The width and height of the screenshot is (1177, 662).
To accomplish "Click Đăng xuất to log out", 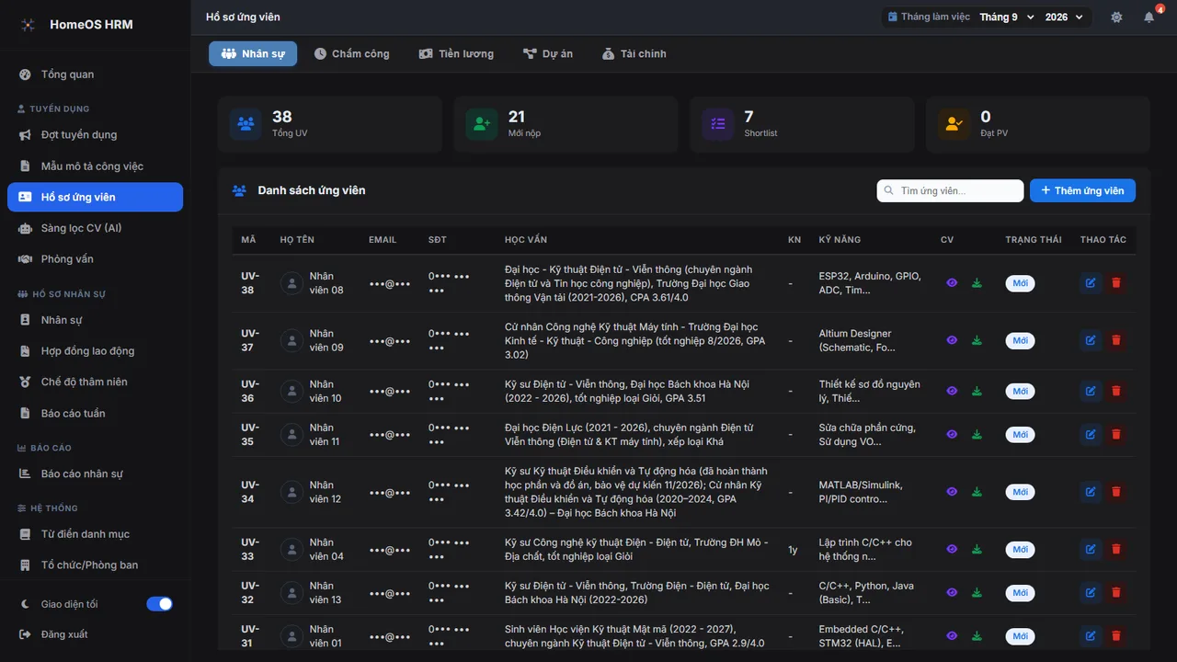I will [x=96, y=634].
